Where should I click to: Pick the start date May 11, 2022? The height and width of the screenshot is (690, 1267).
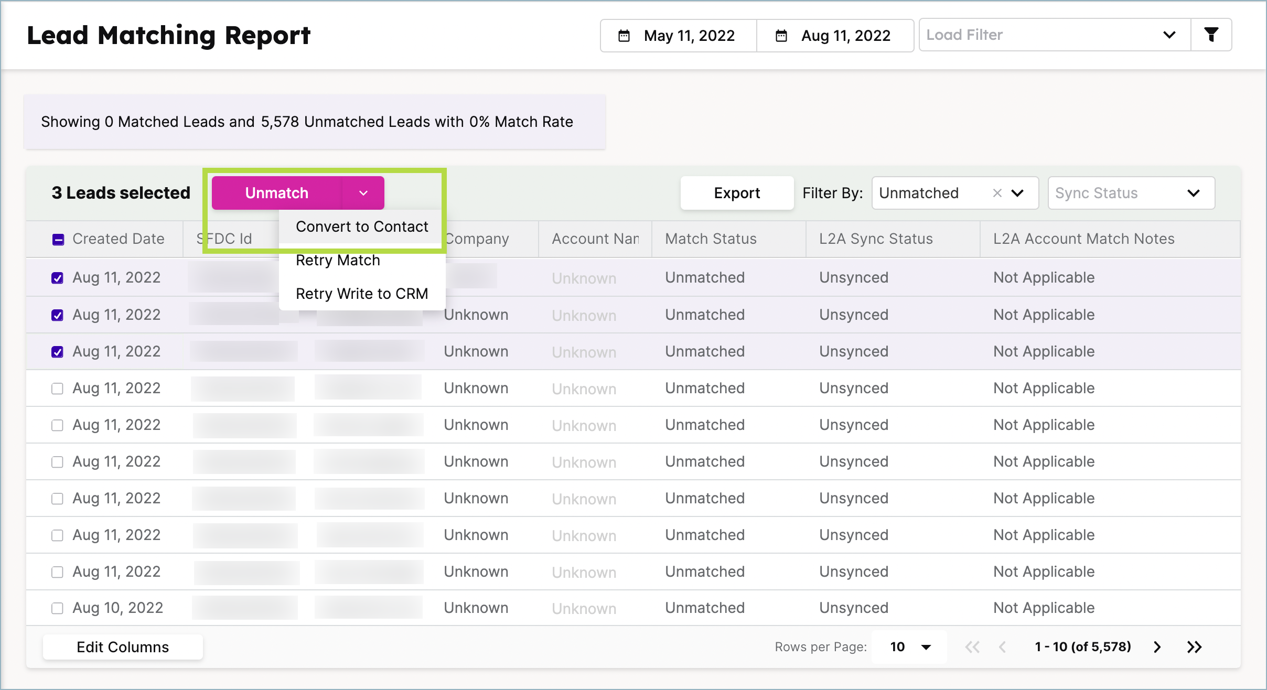tap(679, 36)
